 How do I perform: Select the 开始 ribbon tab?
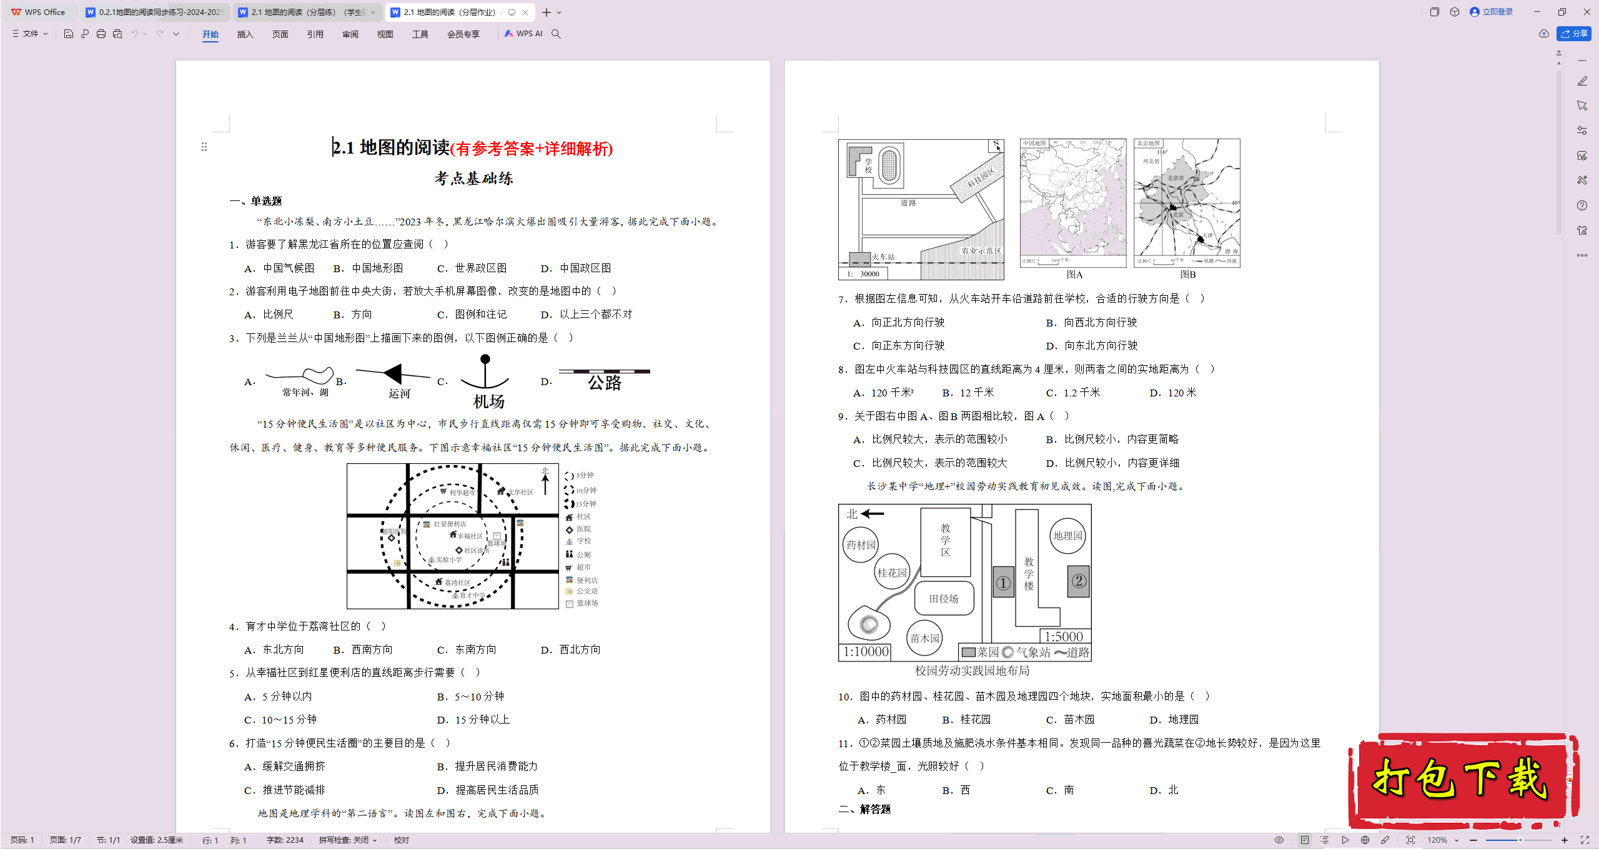click(210, 34)
